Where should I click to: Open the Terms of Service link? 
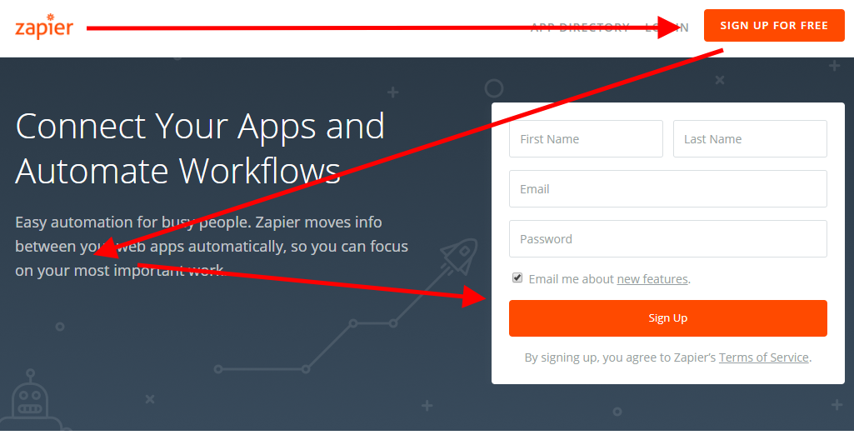pos(763,357)
